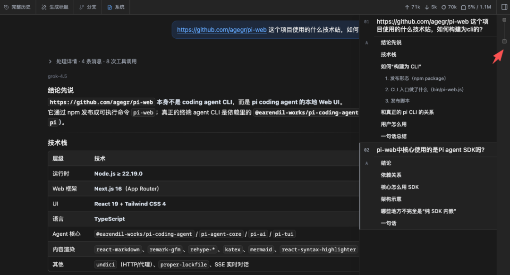
Task: Click the code tag pi-ai
Action: (x=258, y=234)
